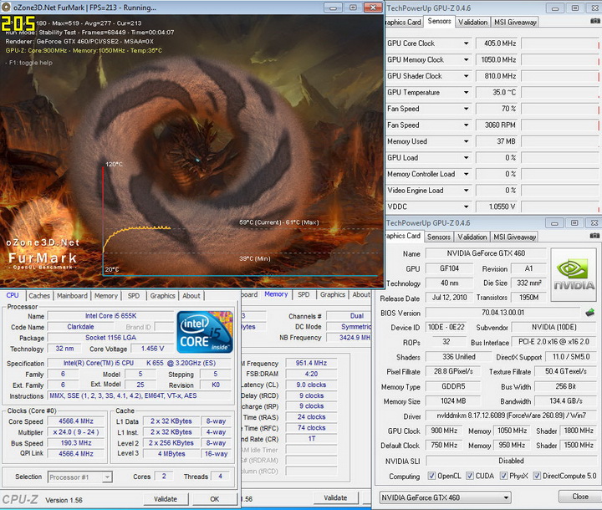
Task: Toggle the DirectCompute 5.0 checkbox
Action: click(x=537, y=476)
